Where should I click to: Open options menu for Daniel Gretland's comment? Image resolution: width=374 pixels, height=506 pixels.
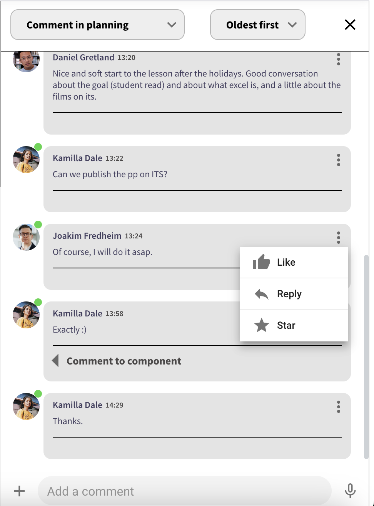coord(339,59)
